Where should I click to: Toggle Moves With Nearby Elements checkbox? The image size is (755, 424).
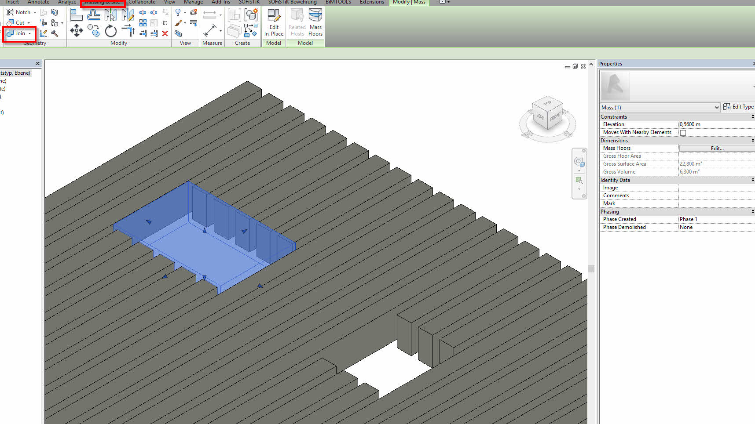click(683, 133)
